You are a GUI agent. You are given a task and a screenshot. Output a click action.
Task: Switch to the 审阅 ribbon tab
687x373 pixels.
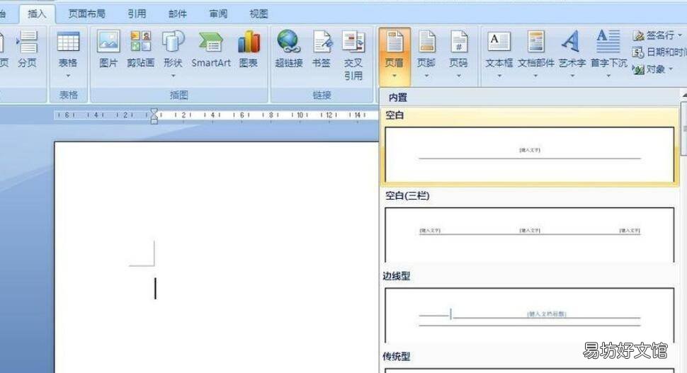pos(218,14)
